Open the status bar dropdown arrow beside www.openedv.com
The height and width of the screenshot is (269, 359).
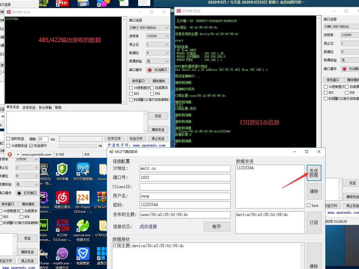click(x=18, y=155)
